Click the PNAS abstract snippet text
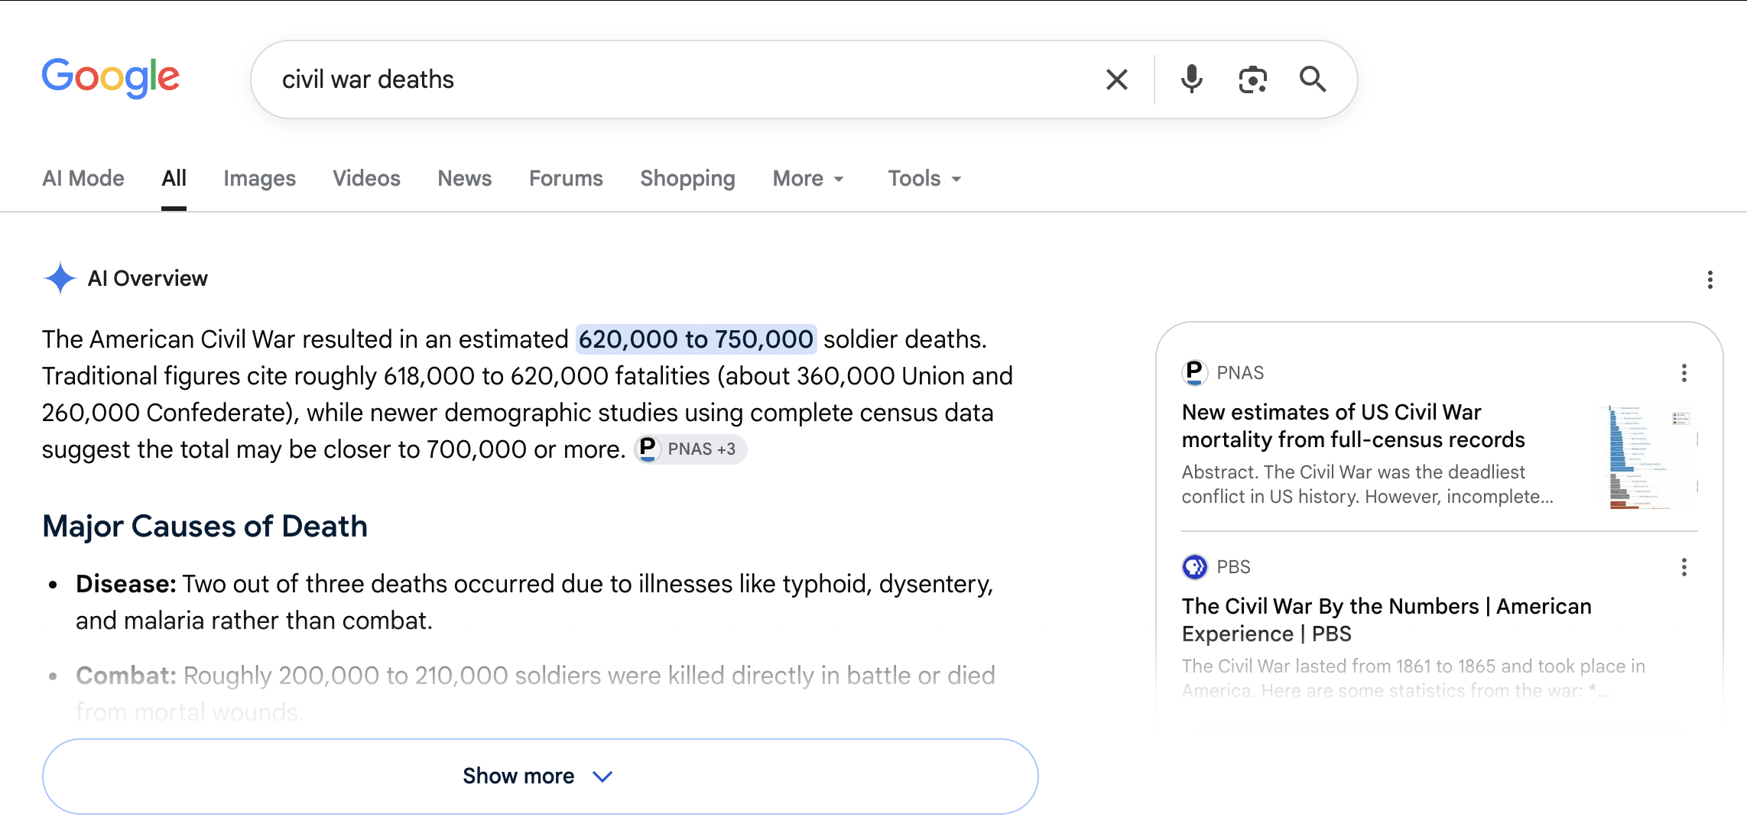This screenshot has height=830, width=1747. click(x=1368, y=485)
